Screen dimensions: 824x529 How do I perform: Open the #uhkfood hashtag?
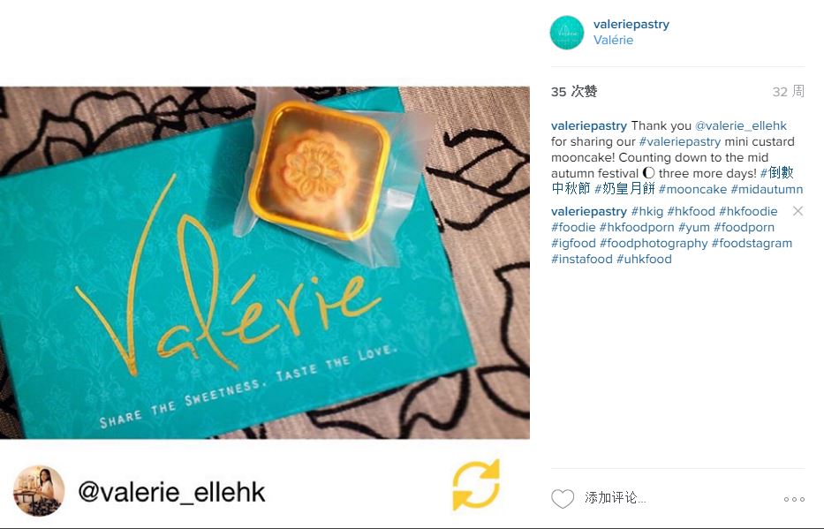point(644,259)
